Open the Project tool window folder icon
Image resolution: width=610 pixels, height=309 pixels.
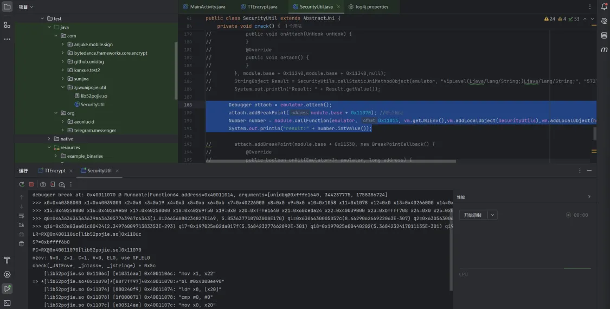(7, 7)
